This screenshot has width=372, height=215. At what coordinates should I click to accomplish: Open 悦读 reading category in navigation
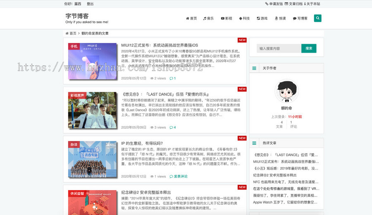pos(280,18)
